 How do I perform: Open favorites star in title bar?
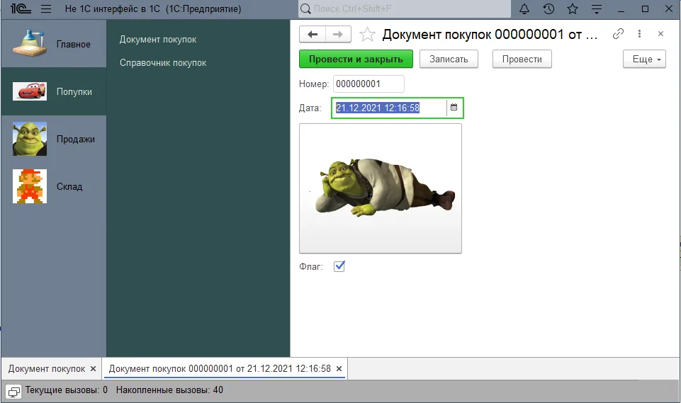tap(573, 8)
